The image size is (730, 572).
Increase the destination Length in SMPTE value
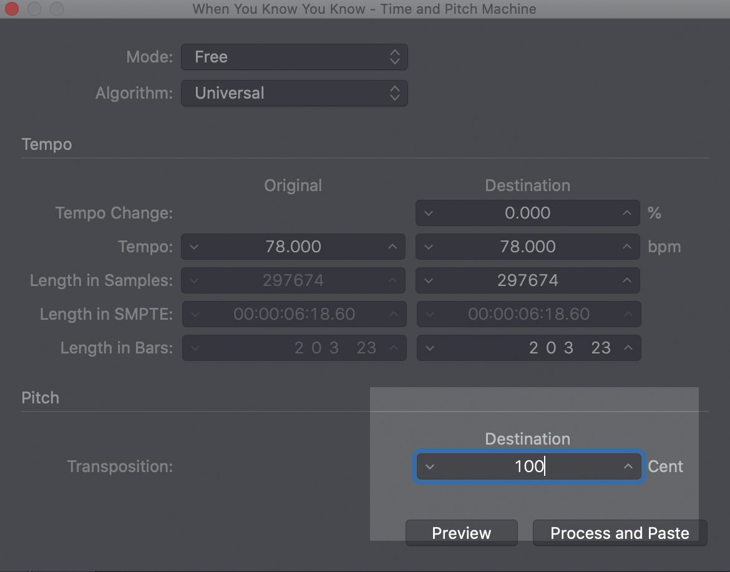628,314
